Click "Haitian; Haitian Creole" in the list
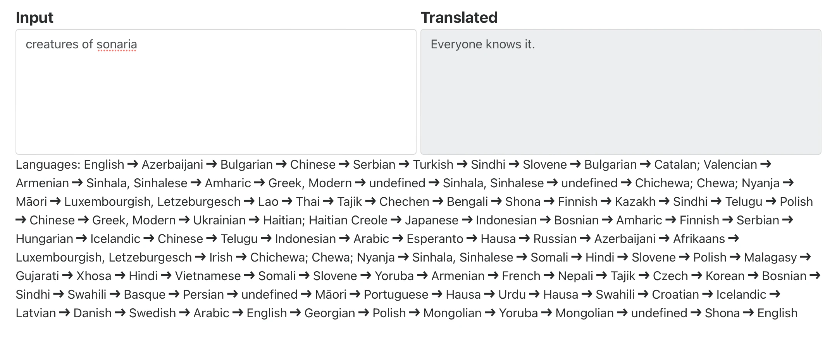Viewport: 837px width, 342px height. [325, 221]
